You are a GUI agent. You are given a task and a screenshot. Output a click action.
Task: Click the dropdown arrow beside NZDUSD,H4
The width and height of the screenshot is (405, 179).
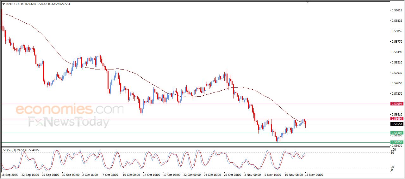click(x=3, y=4)
